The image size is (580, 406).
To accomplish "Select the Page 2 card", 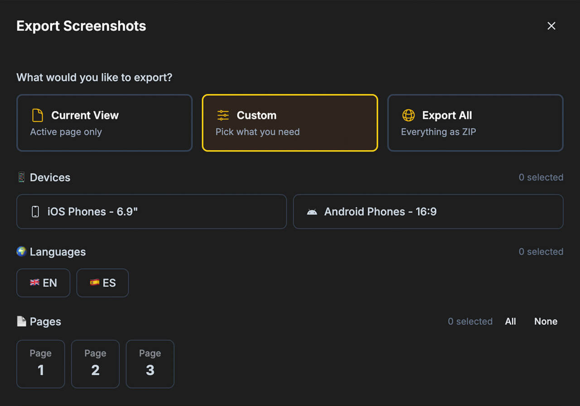I will point(95,364).
